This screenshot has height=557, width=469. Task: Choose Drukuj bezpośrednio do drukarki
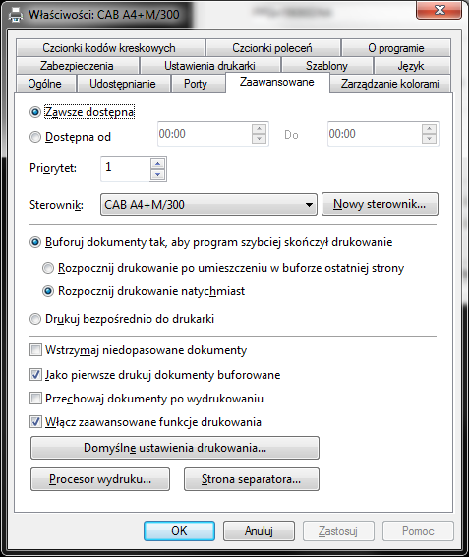[x=35, y=319]
